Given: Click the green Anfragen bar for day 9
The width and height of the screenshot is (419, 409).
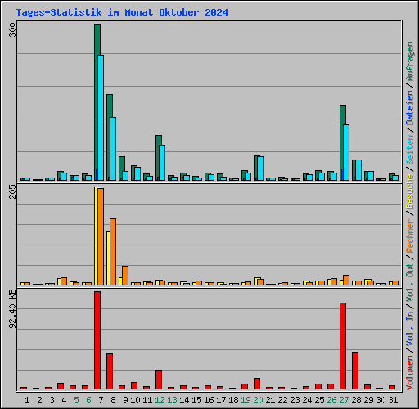Looking at the screenshot, I should tap(121, 169).
